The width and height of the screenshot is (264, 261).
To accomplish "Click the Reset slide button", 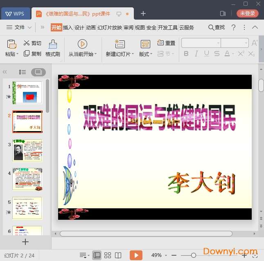I will click(x=166, y=43).
